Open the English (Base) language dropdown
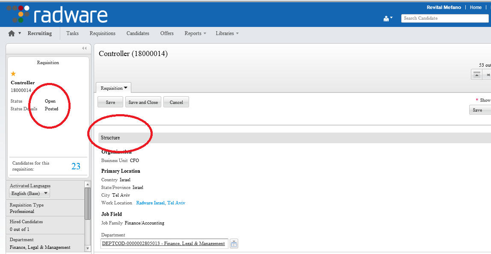 click(x=29, y=193)
